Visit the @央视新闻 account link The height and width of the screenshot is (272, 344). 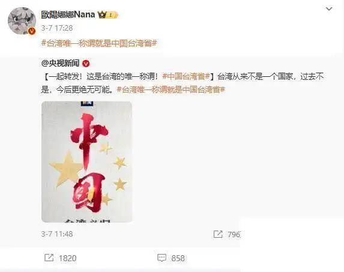pyautogui.click(x=60, y=64)
